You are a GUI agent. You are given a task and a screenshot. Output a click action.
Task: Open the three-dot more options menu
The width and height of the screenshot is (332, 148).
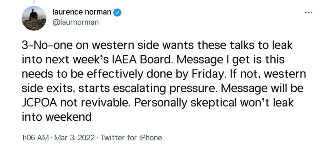coord(308,13)
